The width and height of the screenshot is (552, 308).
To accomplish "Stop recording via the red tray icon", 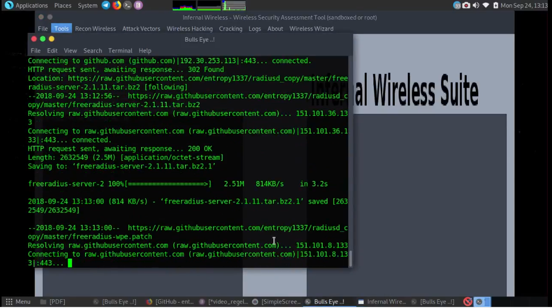I will click(467, 301).
